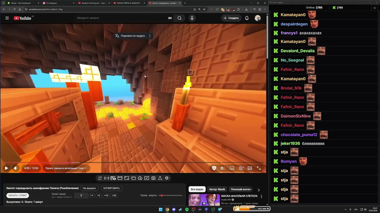
Task: Reload the page in the browser
Action: [x=14, y=9]
